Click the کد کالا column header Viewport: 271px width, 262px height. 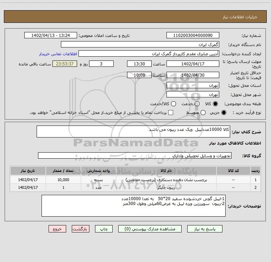[233, 171]
